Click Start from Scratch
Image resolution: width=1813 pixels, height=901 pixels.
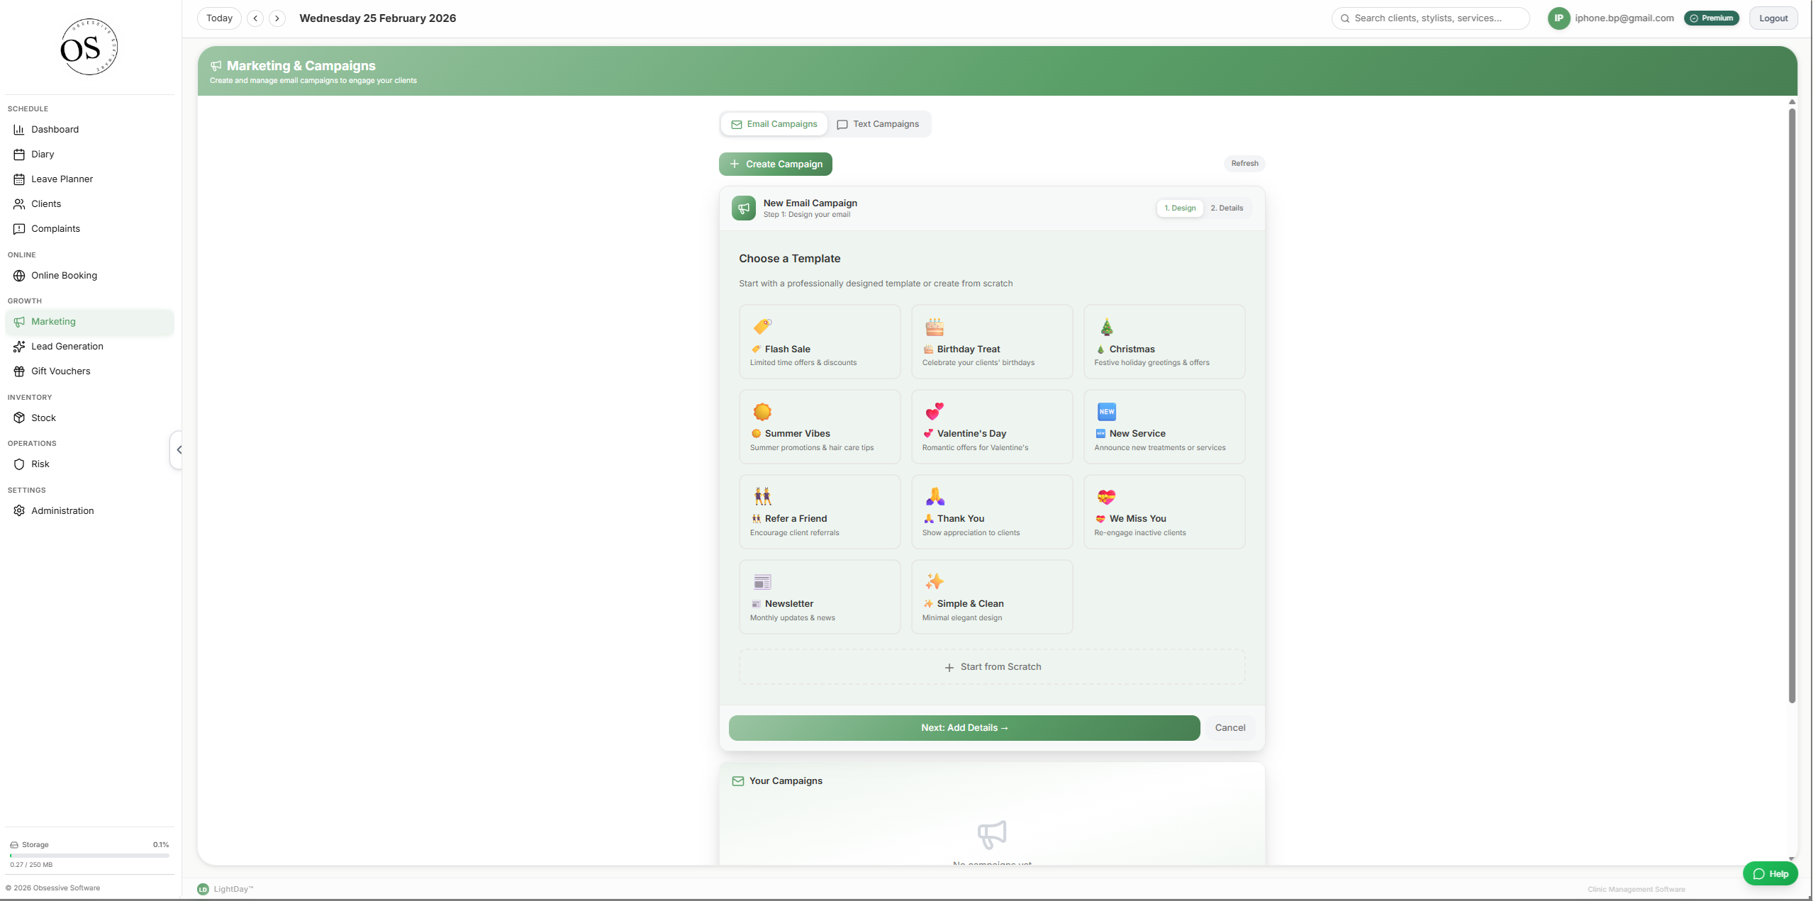point(992,667)
